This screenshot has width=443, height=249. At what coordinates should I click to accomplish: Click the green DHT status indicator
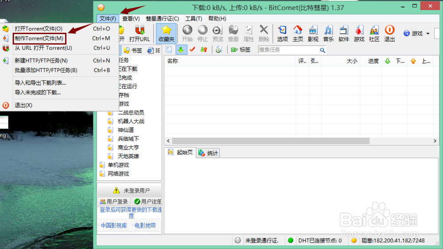click(x=291, y=241)
